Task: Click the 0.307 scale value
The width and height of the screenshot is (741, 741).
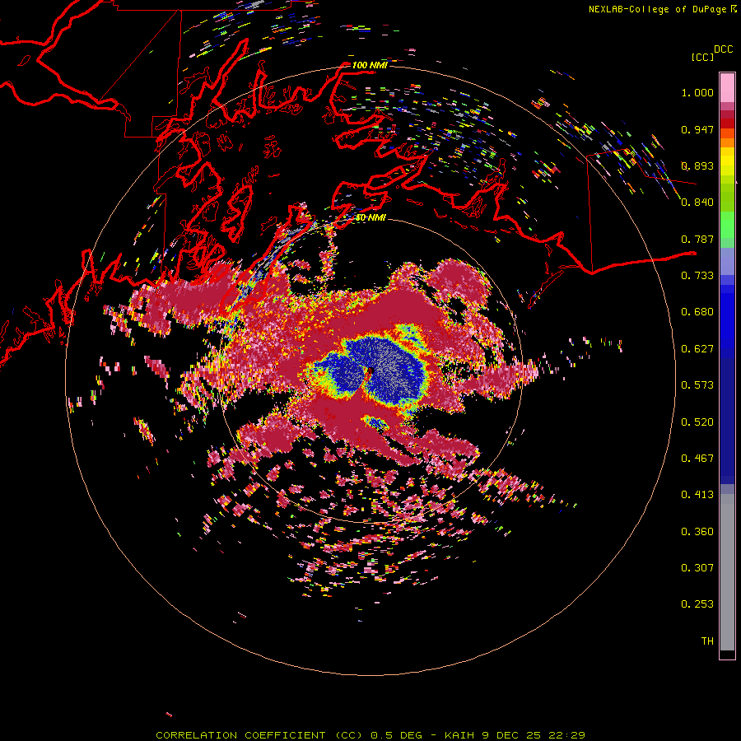Action: [x=697, y=568]
